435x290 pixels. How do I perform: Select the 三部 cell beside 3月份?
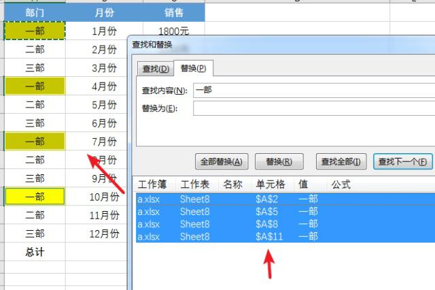click(x=35, y=68)
